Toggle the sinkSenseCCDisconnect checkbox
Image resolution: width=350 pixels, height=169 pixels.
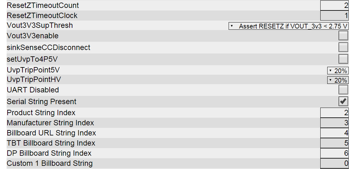[x=343, y=47]
